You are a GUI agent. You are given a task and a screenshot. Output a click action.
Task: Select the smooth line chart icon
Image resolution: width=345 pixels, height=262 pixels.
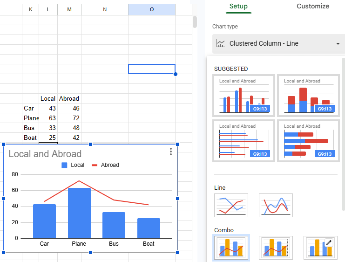[x=276, y=205]
